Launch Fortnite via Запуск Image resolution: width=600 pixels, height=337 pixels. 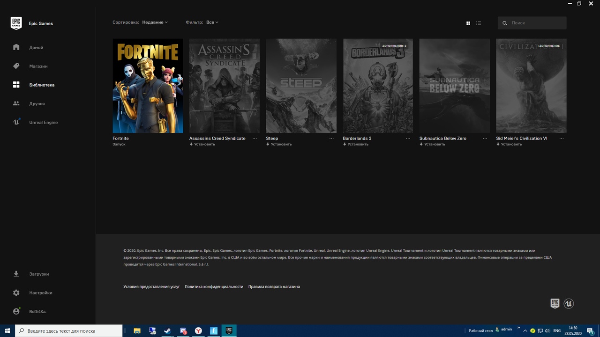click(x=119, y=144)
